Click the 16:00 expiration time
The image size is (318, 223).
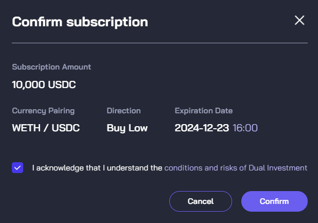pyautogui.click(x=245, y=128)
